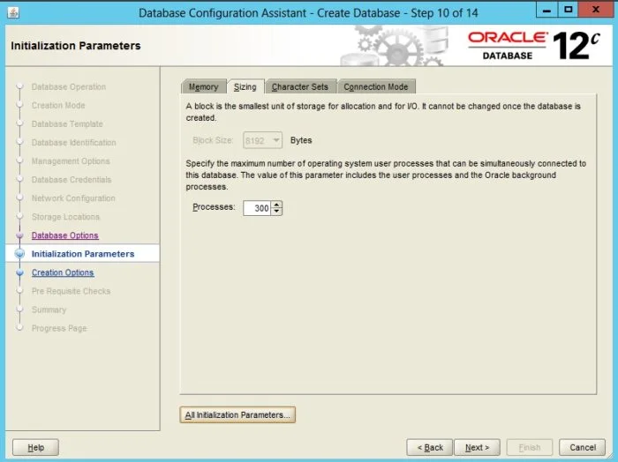Image resolution: width=618 pixels, height=462 pixels.
Task: Proceed with the Next button
Action: point(477,447)
